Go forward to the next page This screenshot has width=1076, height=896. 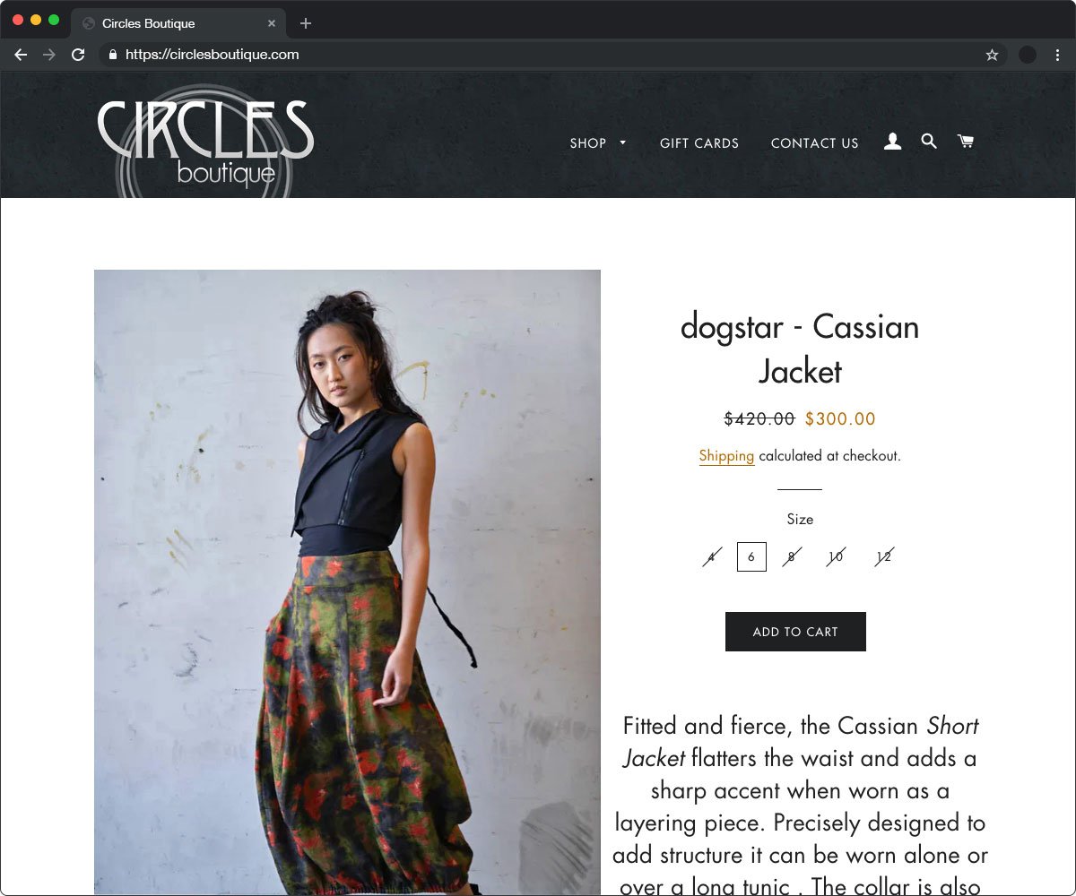[x=49, y=55]
